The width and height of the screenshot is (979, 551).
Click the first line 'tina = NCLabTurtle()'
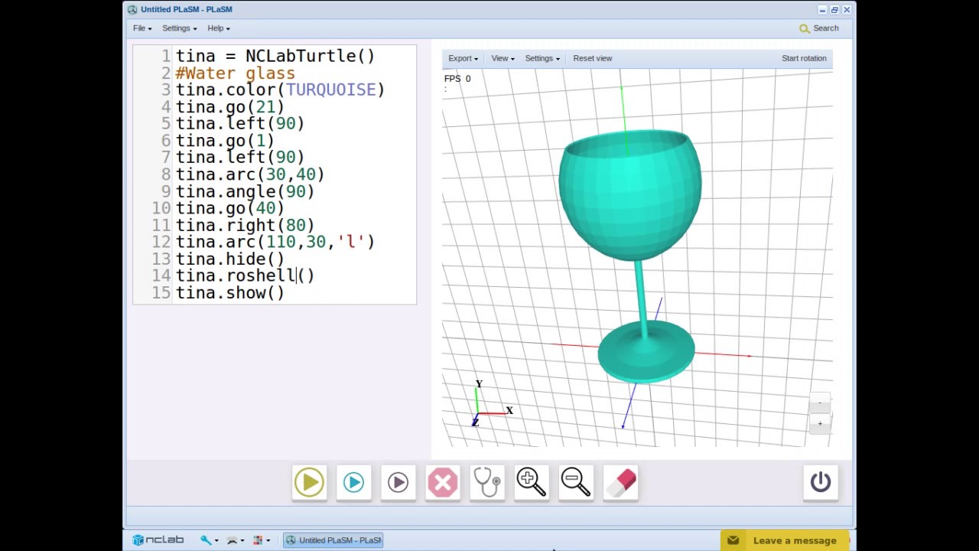tap(275, 57)
